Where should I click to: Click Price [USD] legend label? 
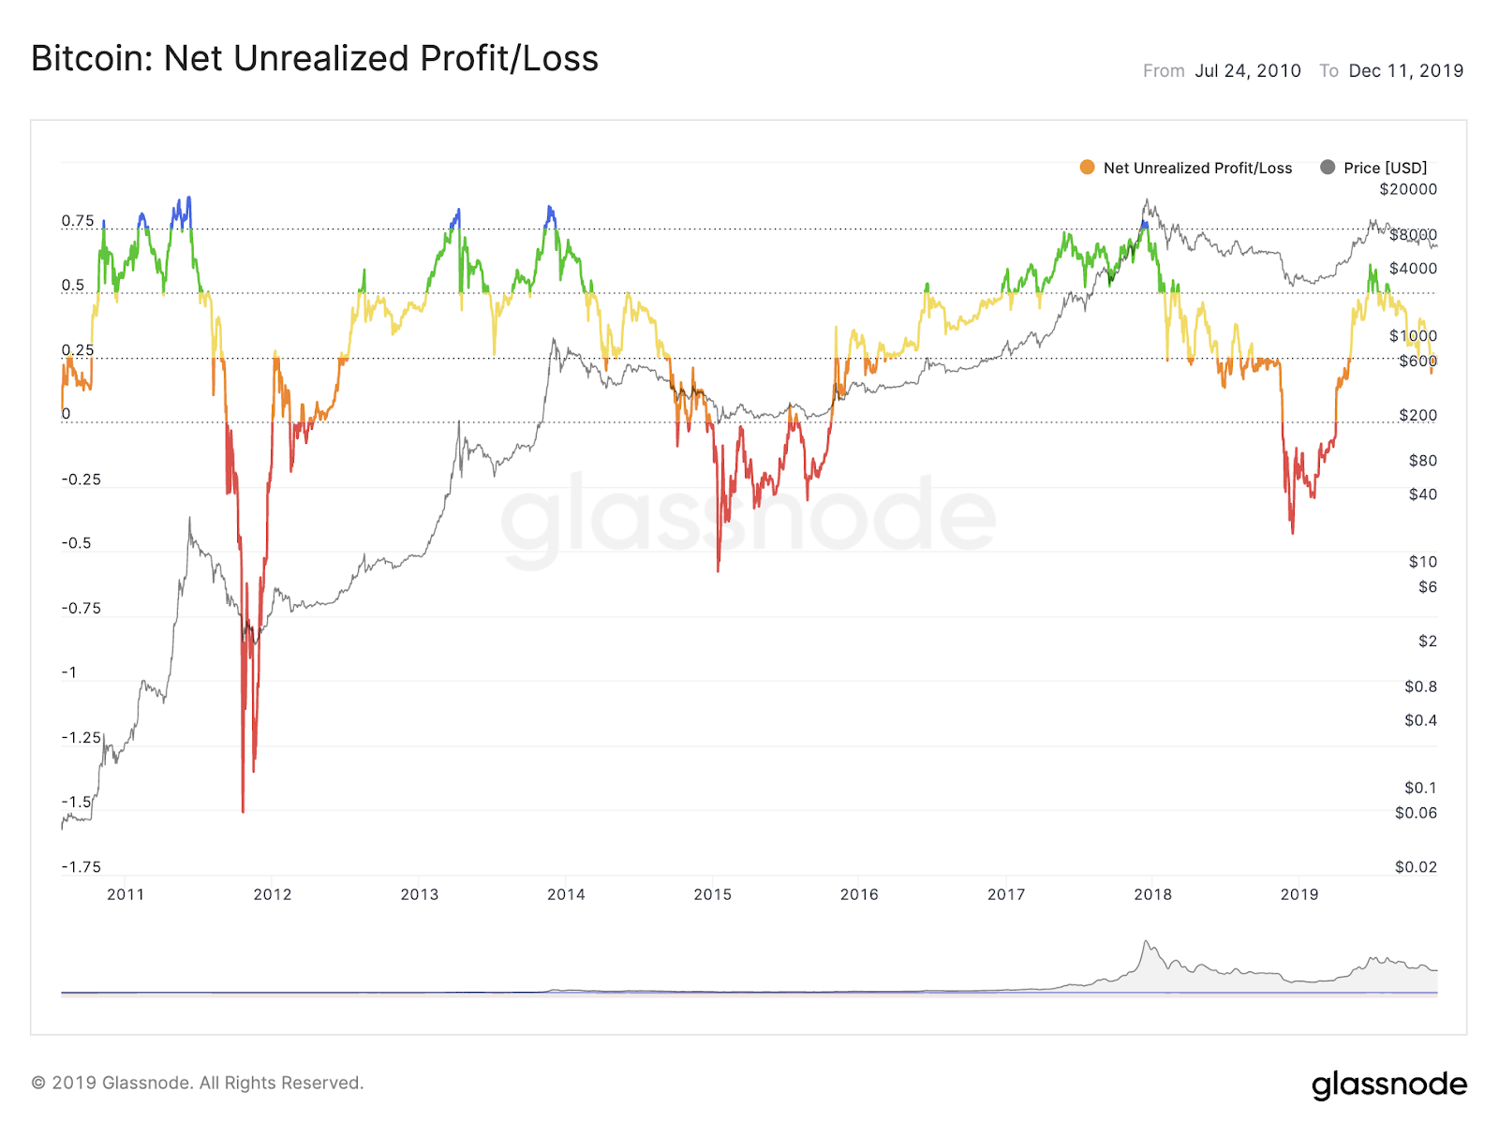1385,168
